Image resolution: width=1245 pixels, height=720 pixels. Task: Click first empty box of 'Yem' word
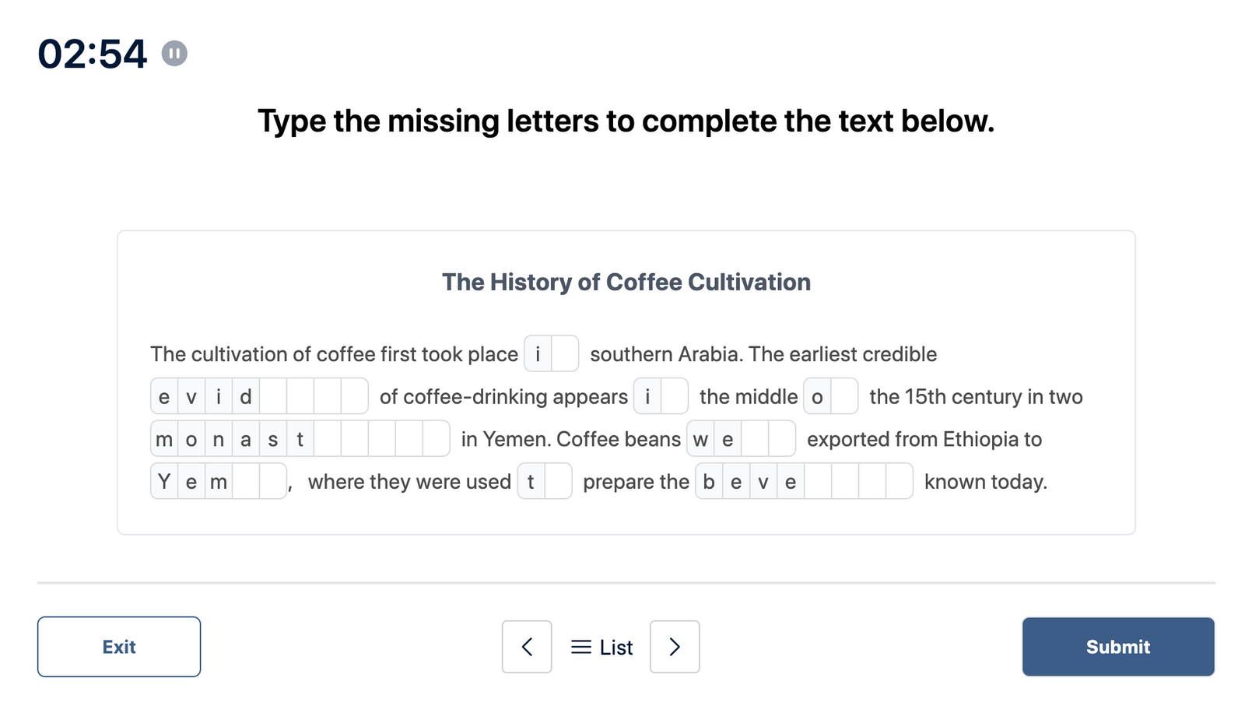[x=246, y=482]
